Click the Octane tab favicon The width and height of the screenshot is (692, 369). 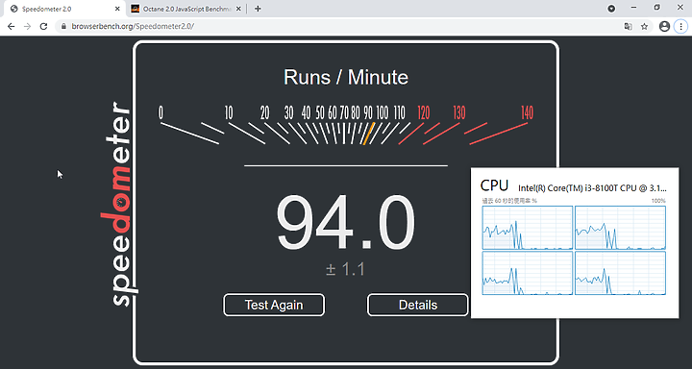(x=136, y=9)
